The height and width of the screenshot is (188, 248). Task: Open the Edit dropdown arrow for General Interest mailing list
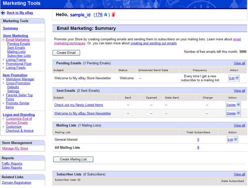236,139
